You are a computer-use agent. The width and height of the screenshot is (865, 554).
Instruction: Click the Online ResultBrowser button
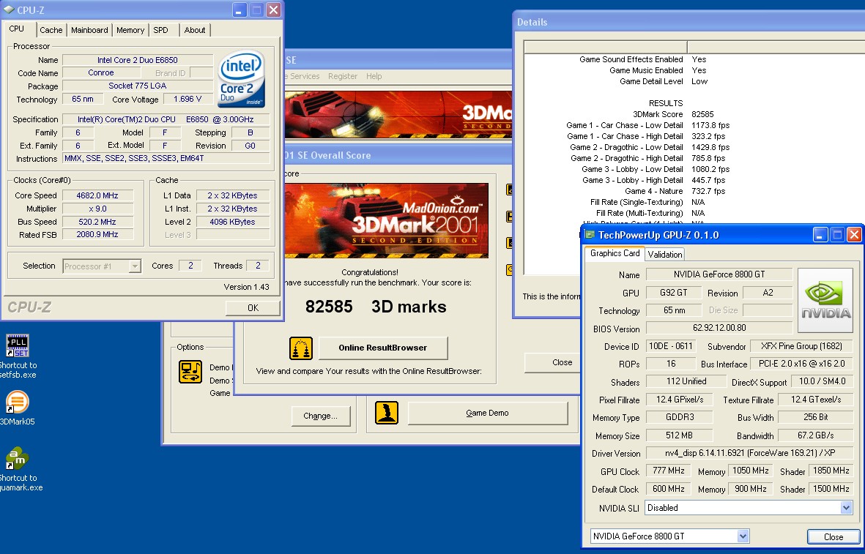(x=383, y=348)
